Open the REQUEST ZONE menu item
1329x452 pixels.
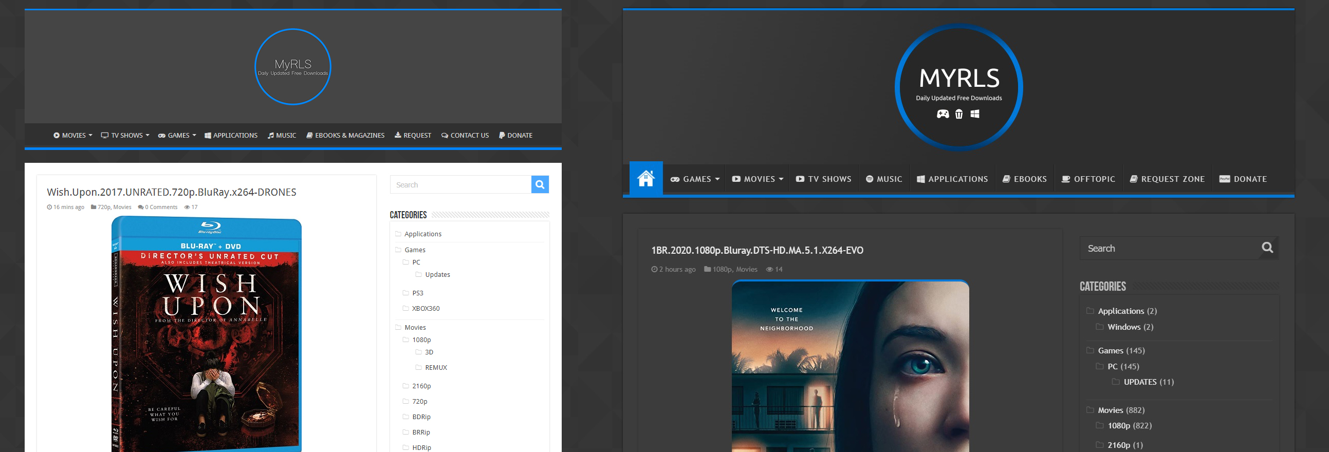coord(1167,179)
